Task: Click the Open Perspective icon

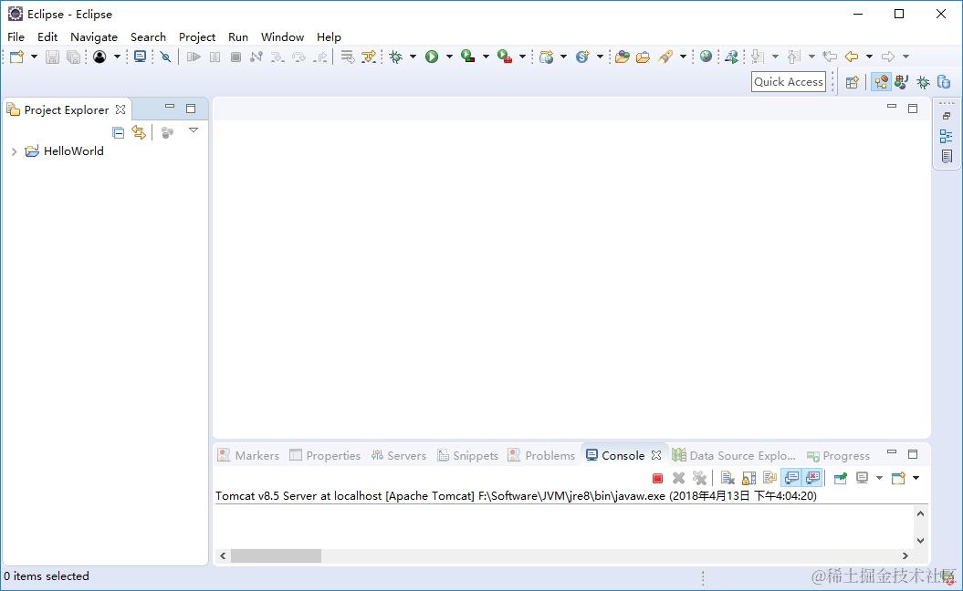Action: 852,82
